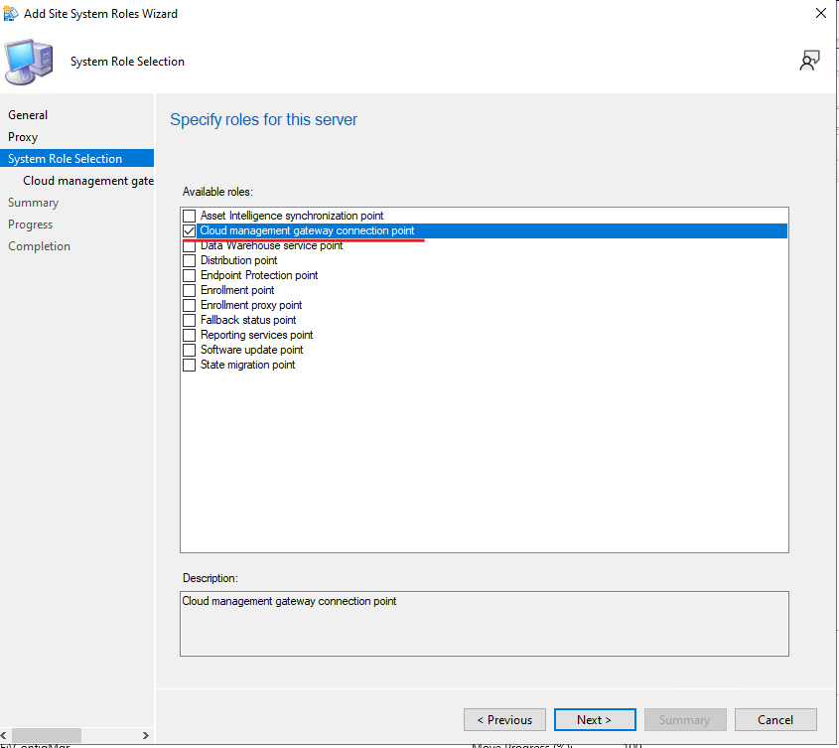This screenshot has width=839, height=748.
Task: Tick the Distribution point checkbox
Action: pyautogui.click(x=190, y=260)
